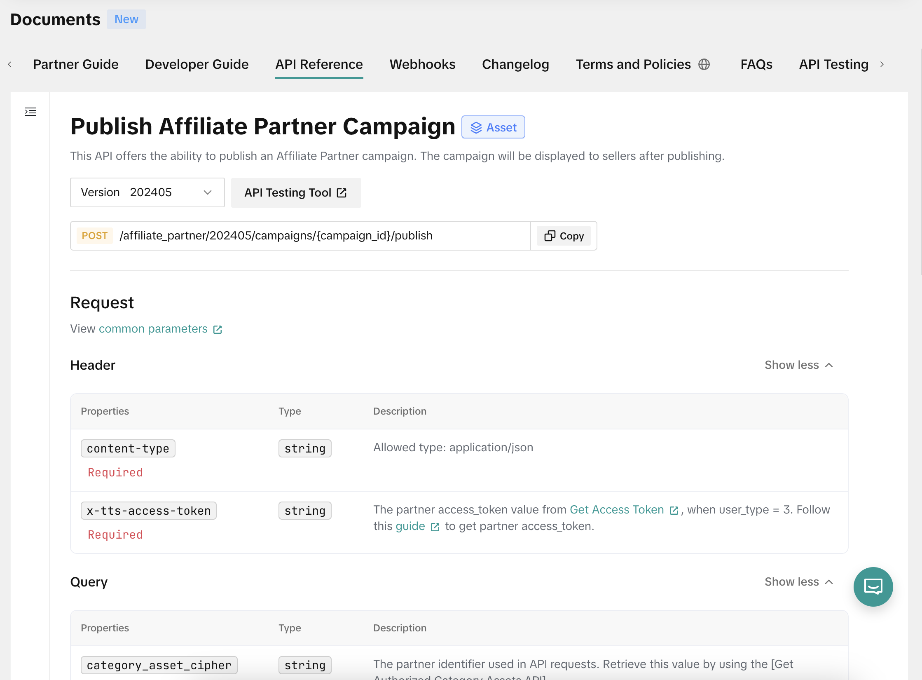Go to the Changelog tab
The image size is (922, 680).
point(515,64)
